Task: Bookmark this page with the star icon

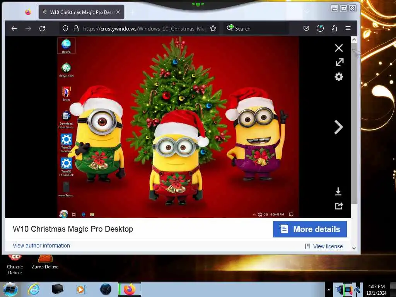Action: click(x=213, y=29)
